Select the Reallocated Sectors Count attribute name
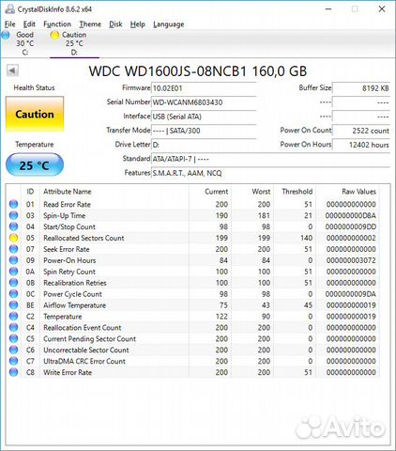 click(x=84, y=238)
